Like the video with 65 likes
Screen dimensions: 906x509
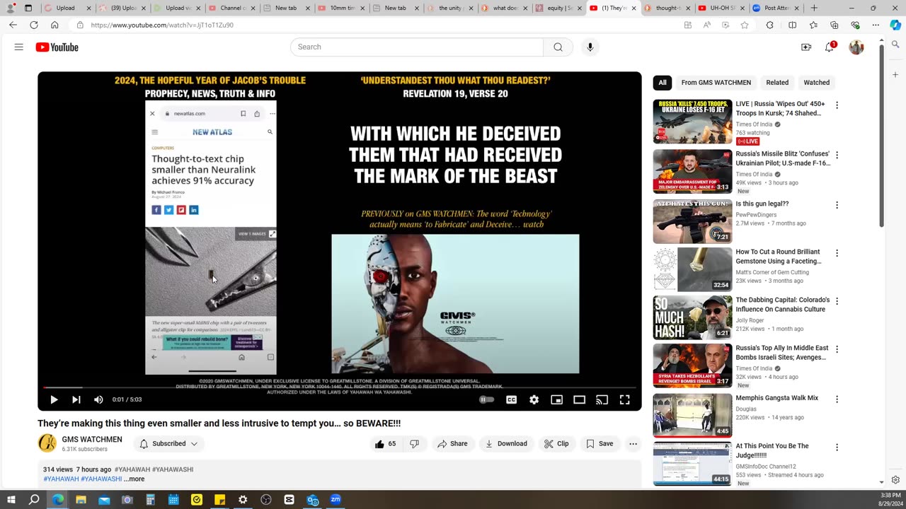pos(385,444)
